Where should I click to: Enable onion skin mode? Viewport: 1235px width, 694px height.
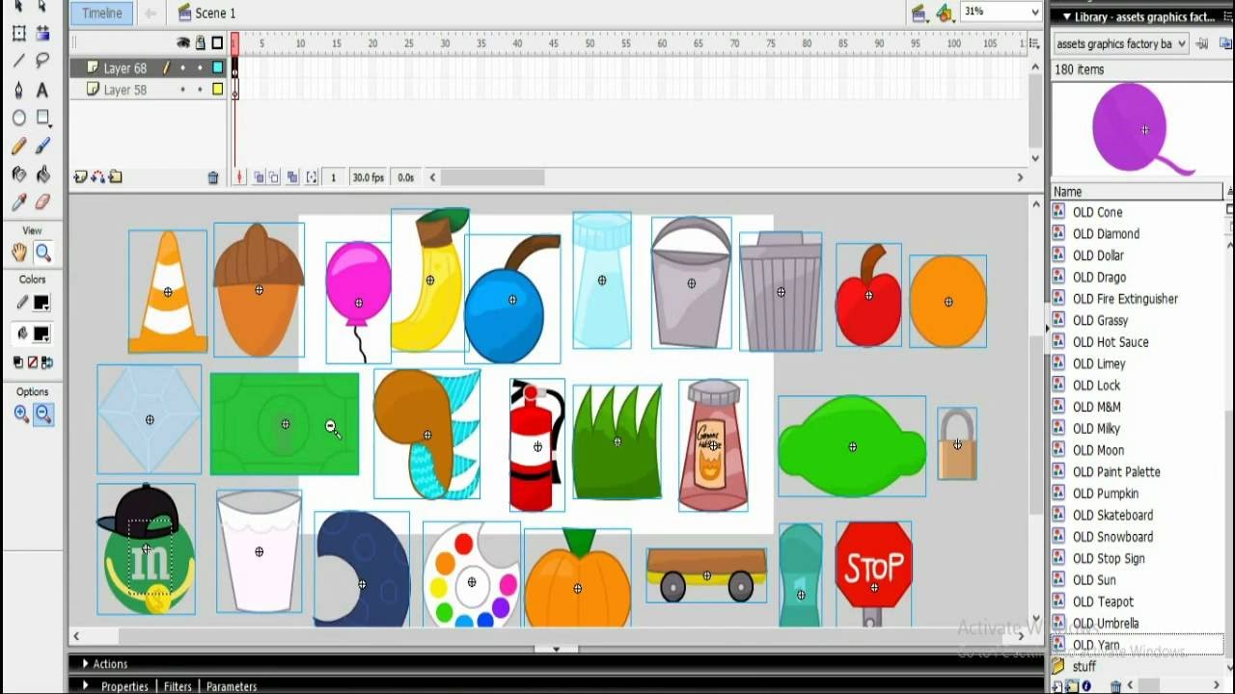click(x=260, y=177)
